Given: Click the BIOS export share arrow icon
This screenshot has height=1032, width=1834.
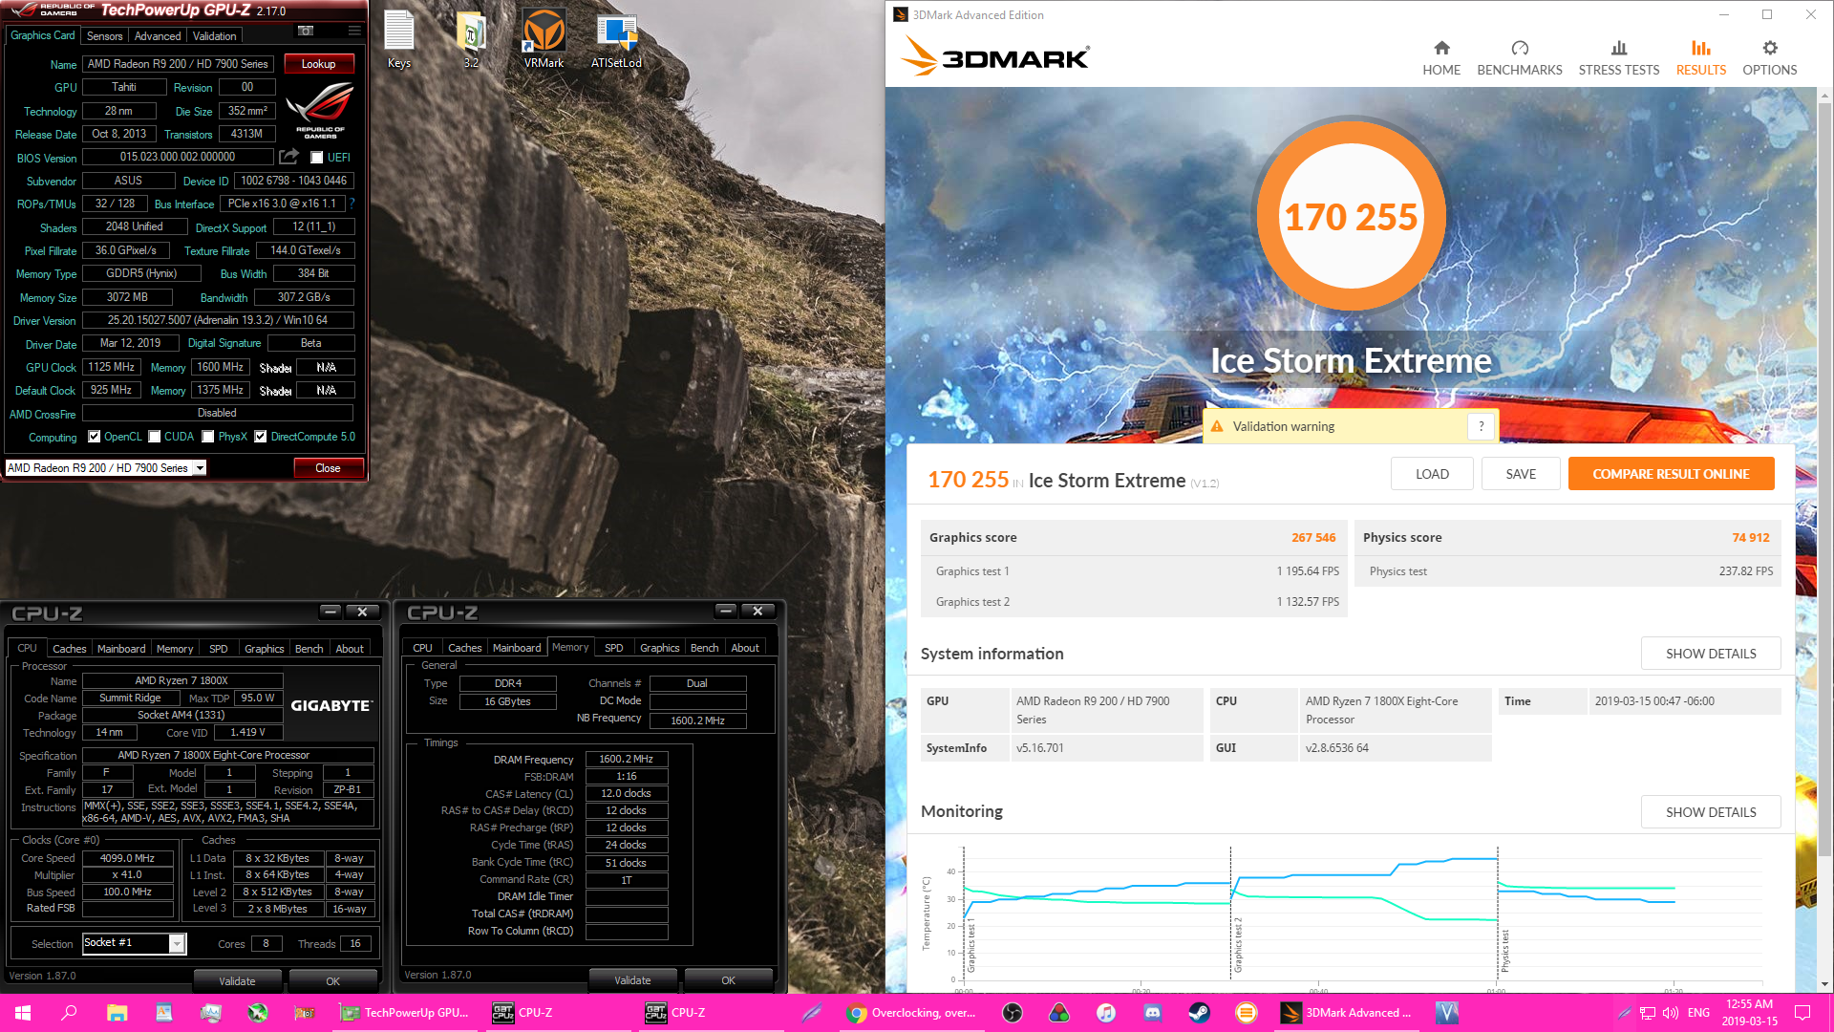Looking at the screenshot, I should point(288,157).
